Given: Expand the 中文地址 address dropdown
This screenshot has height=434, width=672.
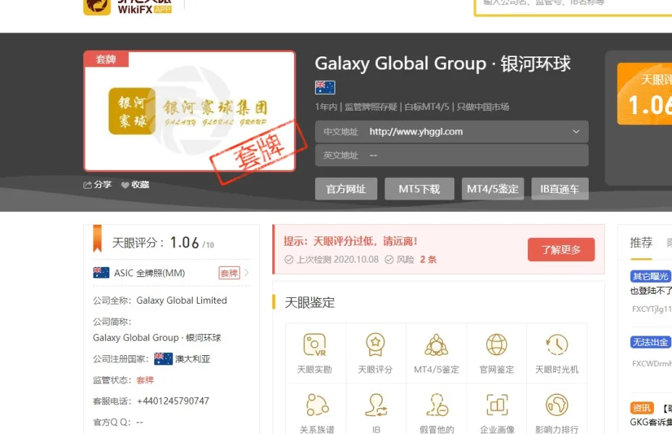Looking at the screenshot, I should [x=577, y=132].
